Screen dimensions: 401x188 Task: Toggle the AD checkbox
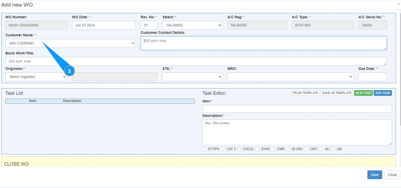click(x=333, y=149)
